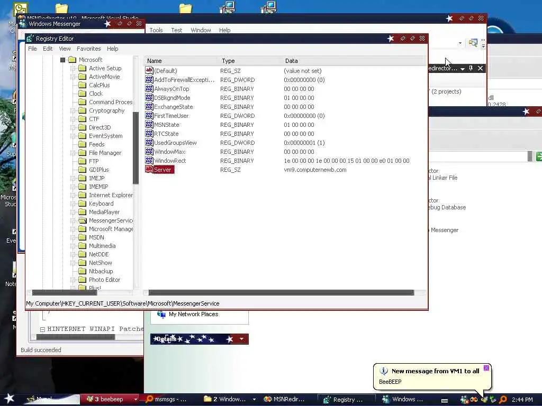The height and width of the screenshot is (406, 542).
Task: Click the tree pane horizontal scrollbar
Action: [65, 293]
